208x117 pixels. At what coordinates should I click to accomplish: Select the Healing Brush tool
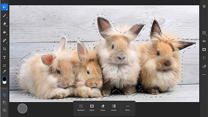4,40
